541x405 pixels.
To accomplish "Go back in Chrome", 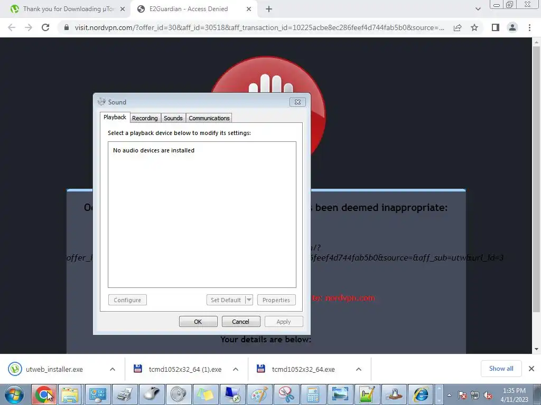I will (x=12, y=27).
